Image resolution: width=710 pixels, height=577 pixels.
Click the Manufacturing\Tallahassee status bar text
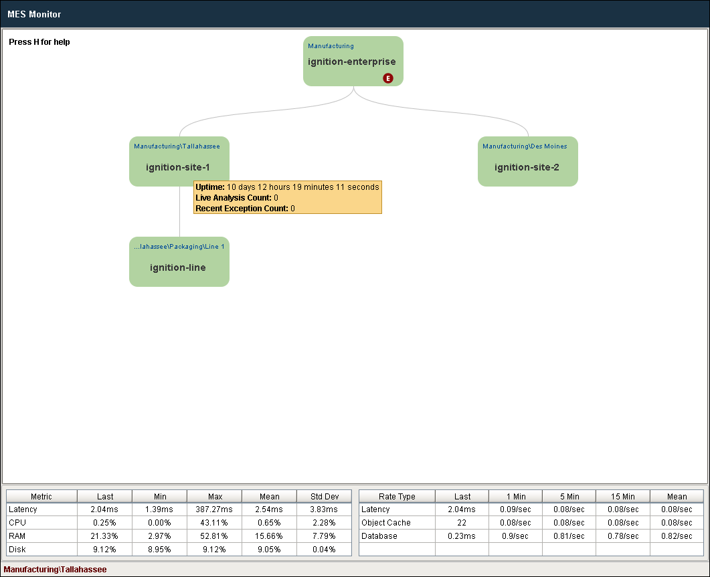click(56, 569)
